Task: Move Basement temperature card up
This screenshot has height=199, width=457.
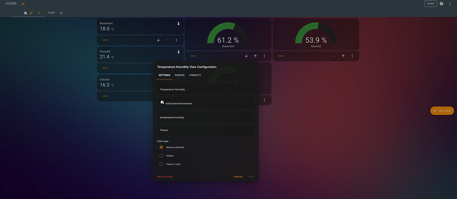Action: pyautogui.click(x=167, y=40)
